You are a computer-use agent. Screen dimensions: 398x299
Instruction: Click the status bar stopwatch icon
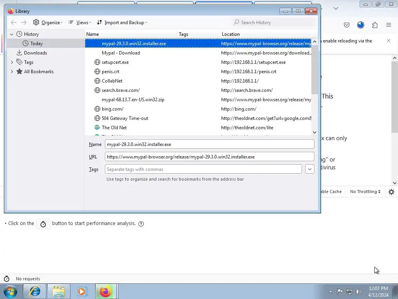[x=7, y=279]
